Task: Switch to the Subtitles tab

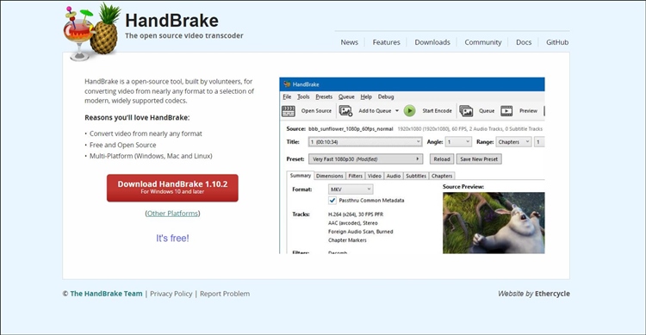Action: click(416, 176)
